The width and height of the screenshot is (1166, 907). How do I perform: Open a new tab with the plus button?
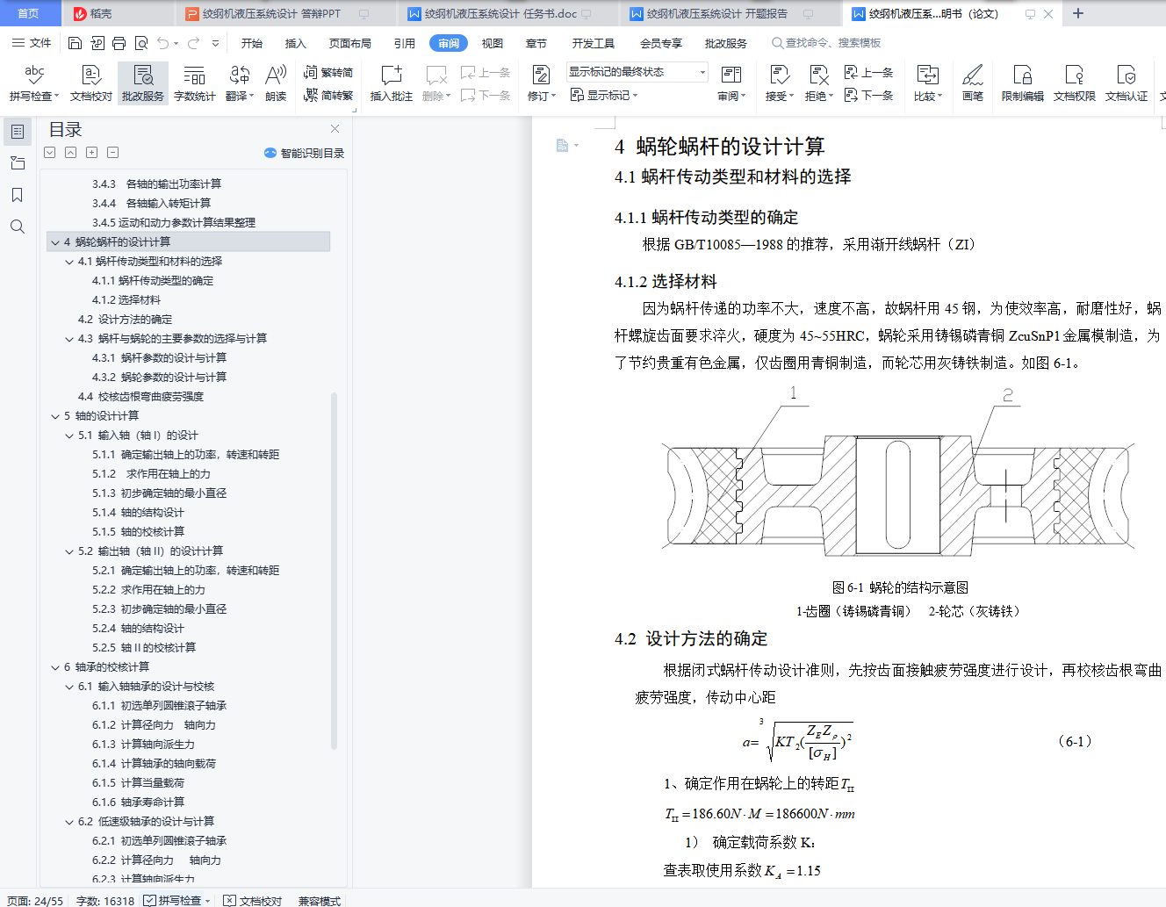(1078, 13)
